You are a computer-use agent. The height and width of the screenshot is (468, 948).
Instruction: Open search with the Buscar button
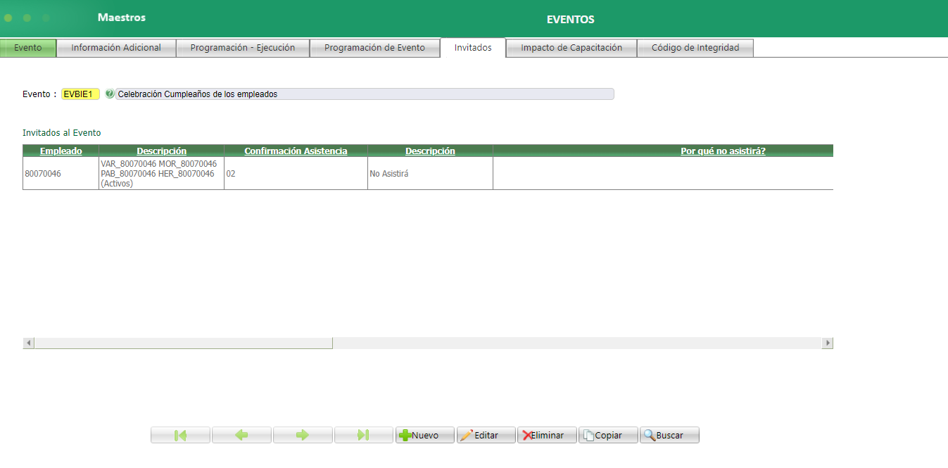pos(669,435)
